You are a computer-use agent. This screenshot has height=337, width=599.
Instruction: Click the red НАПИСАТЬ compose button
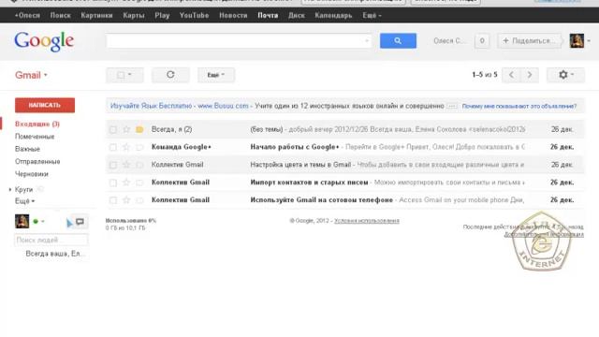(x=45, y=105)
